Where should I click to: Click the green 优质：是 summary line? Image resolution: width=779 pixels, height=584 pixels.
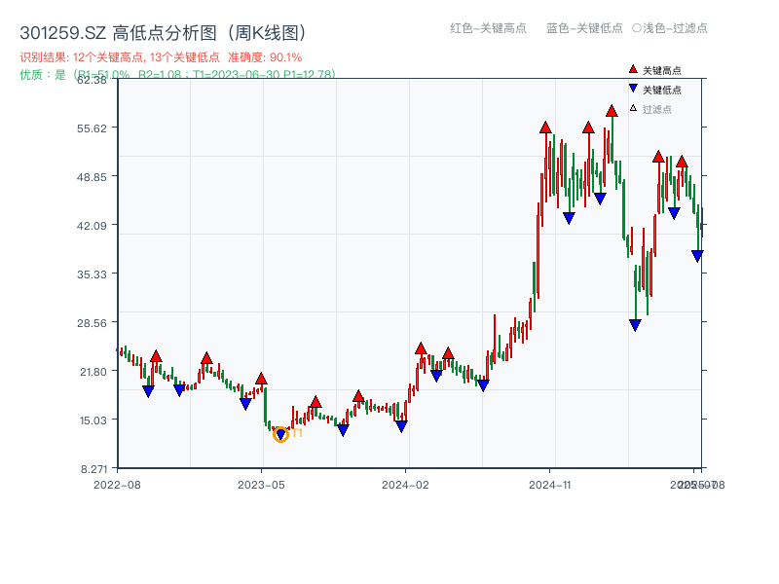coord(178,75)
